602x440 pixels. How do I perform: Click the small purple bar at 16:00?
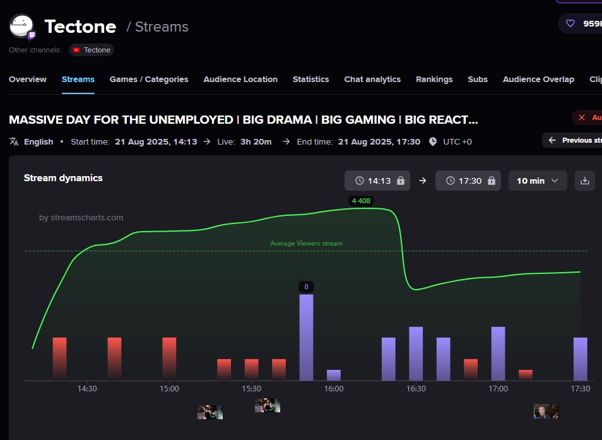click(334, 375)
